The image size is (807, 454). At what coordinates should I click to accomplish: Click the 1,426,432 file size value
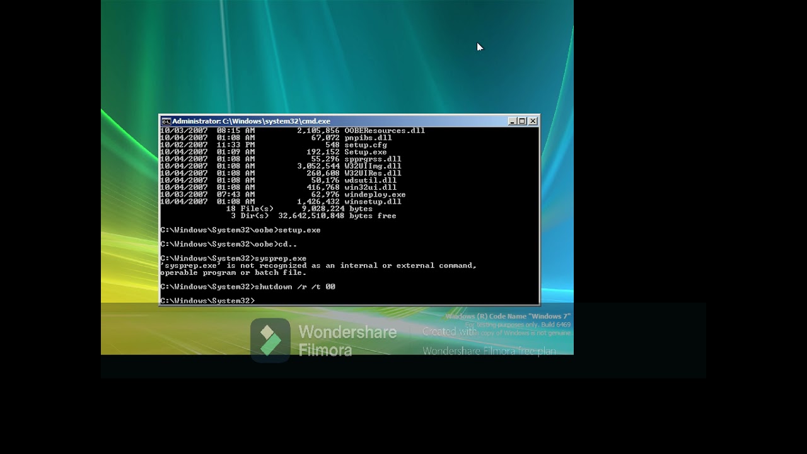pos(318,202)
